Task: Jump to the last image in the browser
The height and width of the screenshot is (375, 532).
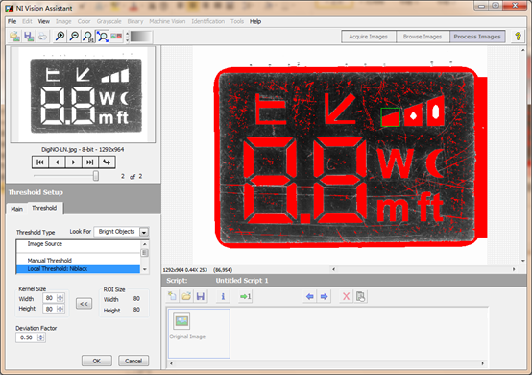Action: pos(90,162)
